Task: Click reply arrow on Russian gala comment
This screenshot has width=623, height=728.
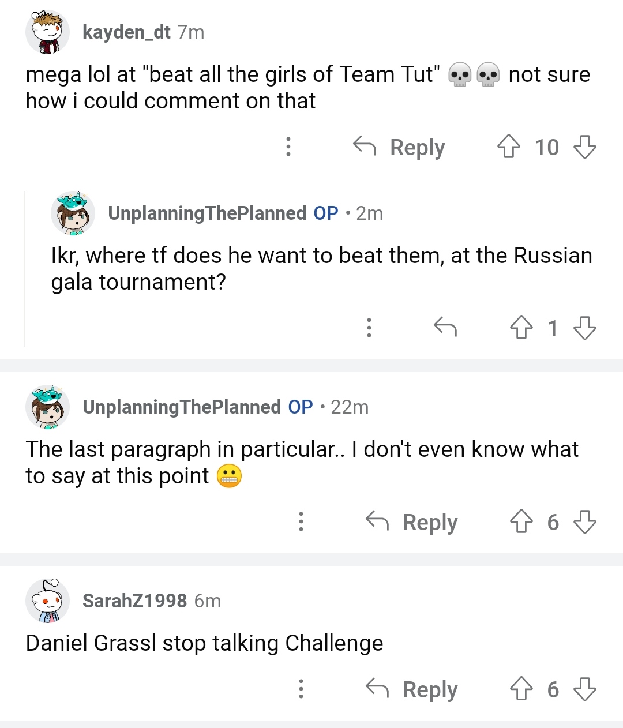Action: point(445,327)
